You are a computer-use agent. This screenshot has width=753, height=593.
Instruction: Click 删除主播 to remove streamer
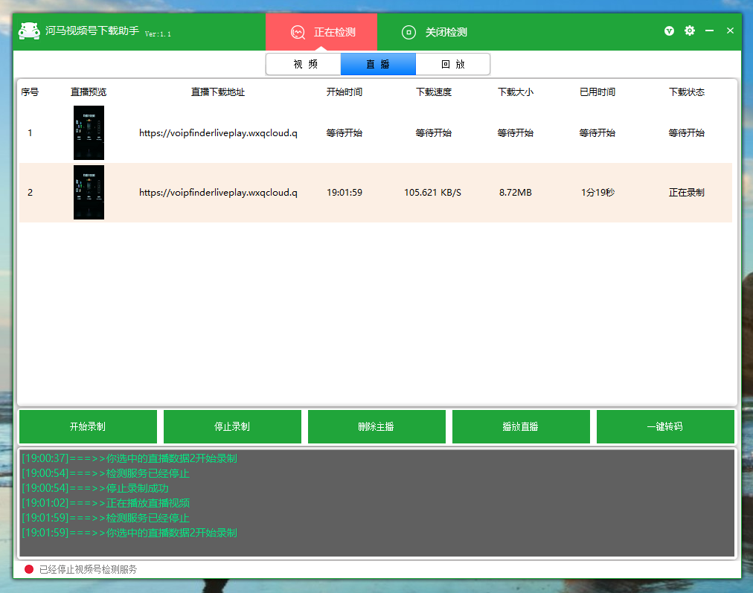376,426
